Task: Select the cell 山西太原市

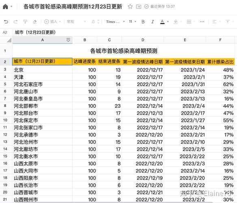Action: click(x=42, y=164)
